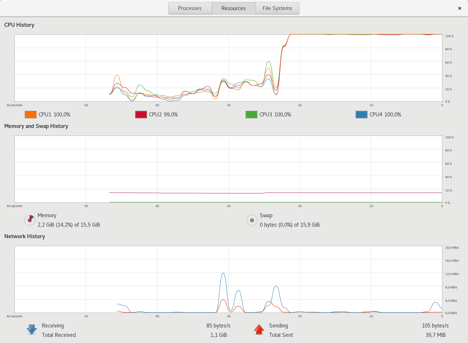Click the Memory label text
The width and height of the screenshot is (468, 343).
coord(47,215)
